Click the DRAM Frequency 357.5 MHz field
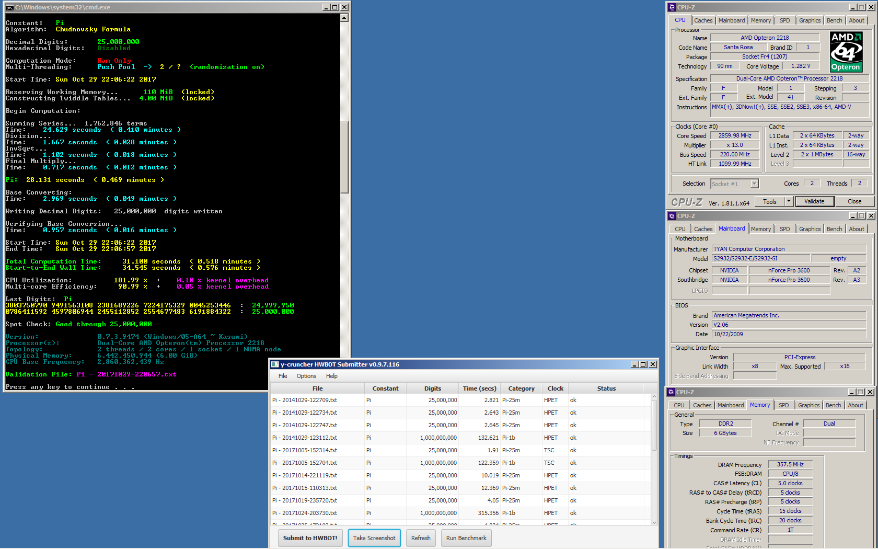 click(790, 464)
